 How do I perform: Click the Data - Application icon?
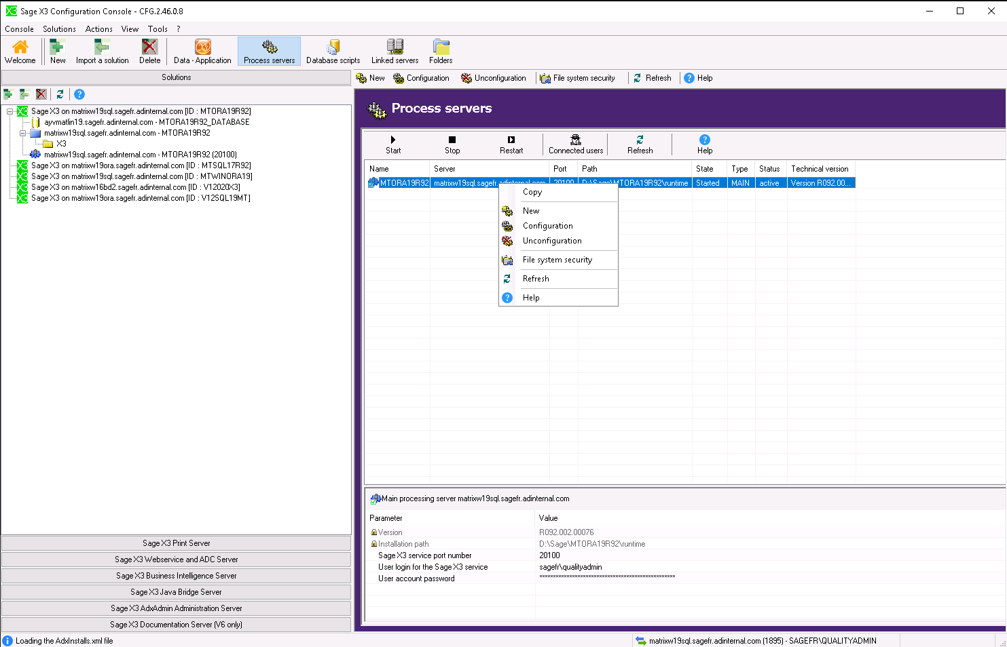coord(202,52)
